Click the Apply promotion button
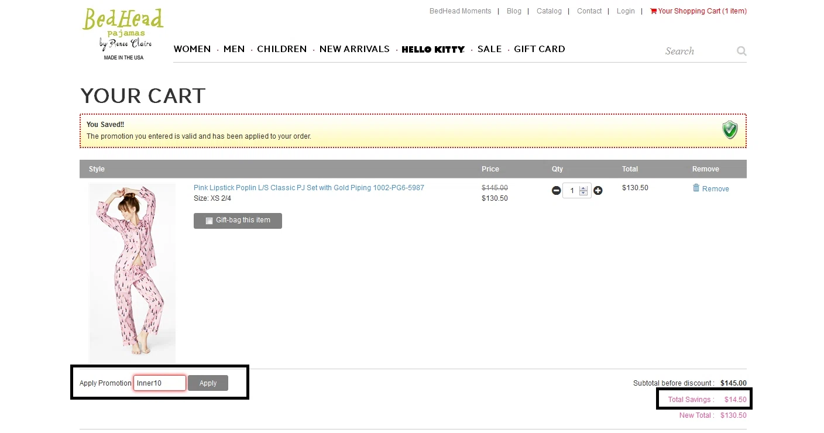The image size is (824, 433). point(208,383)
